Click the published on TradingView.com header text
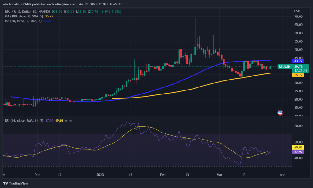 point(54,4)
